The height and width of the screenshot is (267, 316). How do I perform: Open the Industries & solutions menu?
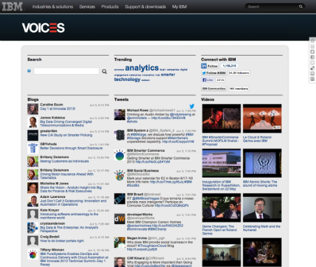[x=52, y=7]
